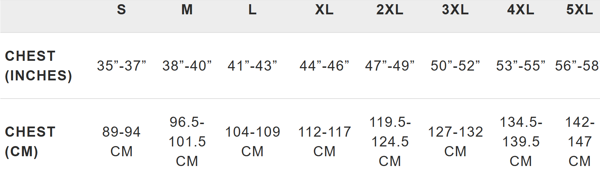Image resolution: width=600 pixels, height=173 pixels.
Task: Select the 2XL size column header
Action: 390,10
